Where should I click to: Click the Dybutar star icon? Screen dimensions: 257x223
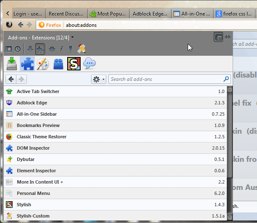pos(9,159)
